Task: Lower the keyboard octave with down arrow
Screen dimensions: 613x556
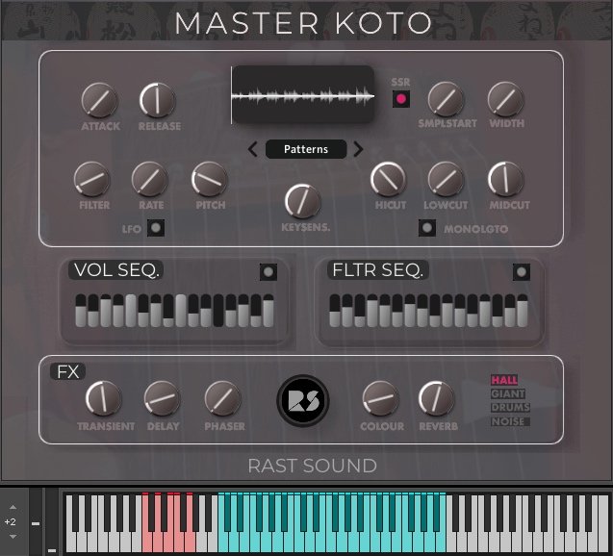Action: [x=13, y=537]
